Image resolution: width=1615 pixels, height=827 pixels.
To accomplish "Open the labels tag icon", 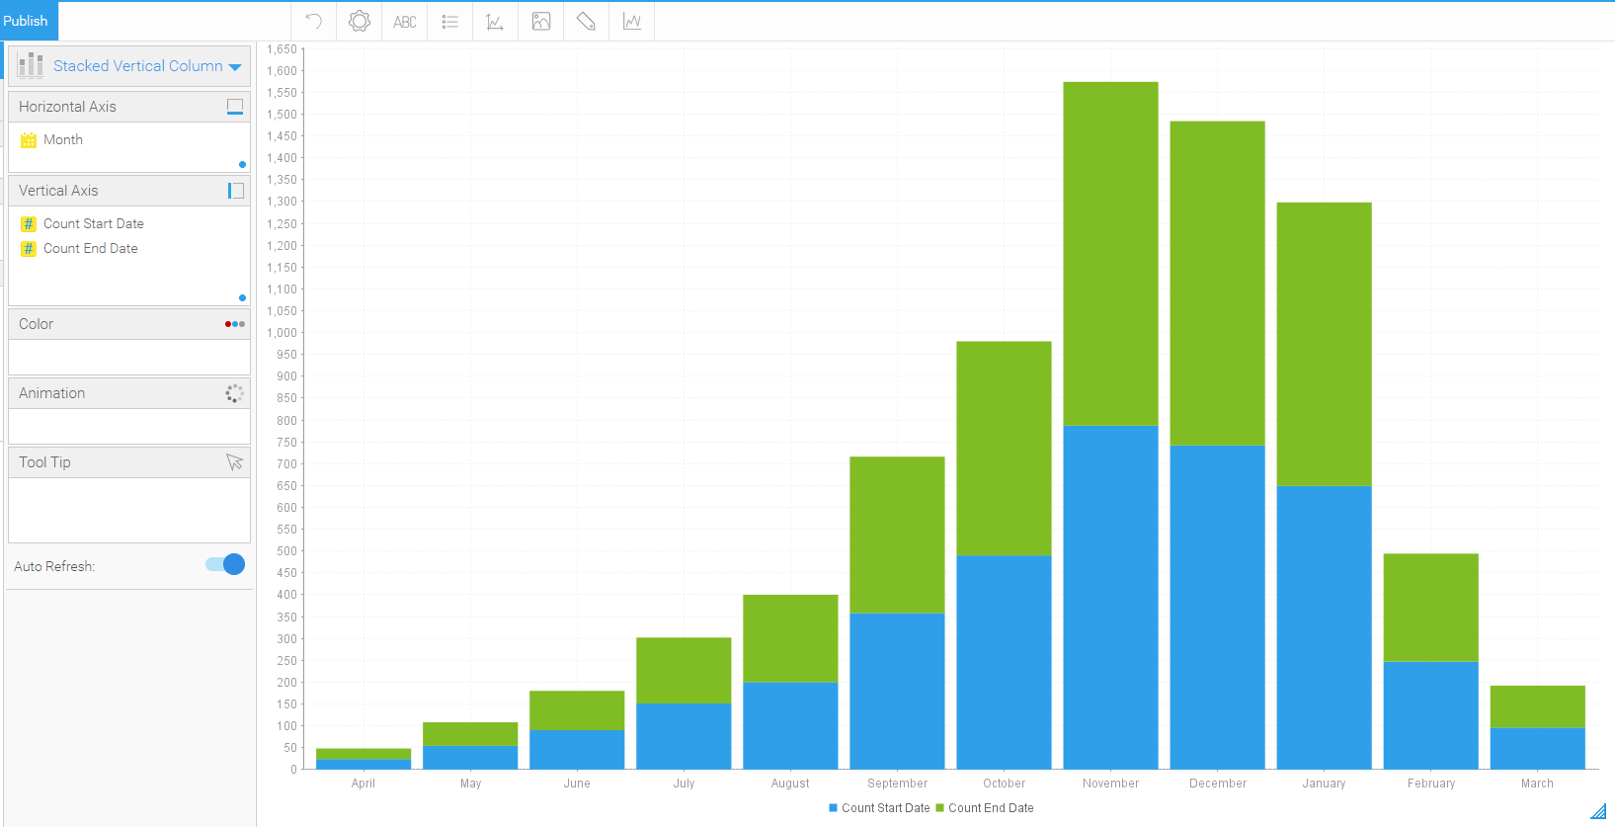I will click(x=586, y=22).
